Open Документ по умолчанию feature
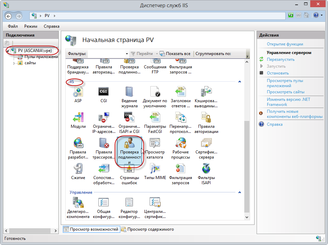 pyautogui.click(x=155, y=97)
